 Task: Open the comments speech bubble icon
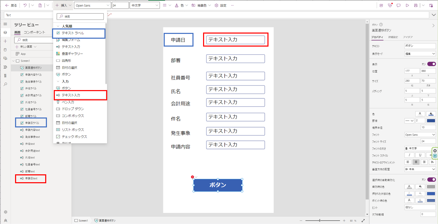(398, 5)
